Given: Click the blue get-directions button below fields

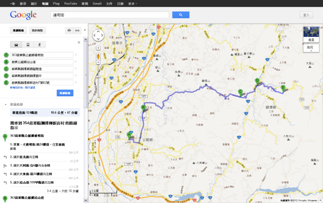Looking at the screenshot, I should coord(65,93).
